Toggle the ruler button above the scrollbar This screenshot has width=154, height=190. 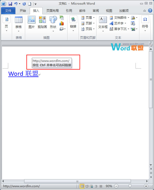tap(151, 45)
